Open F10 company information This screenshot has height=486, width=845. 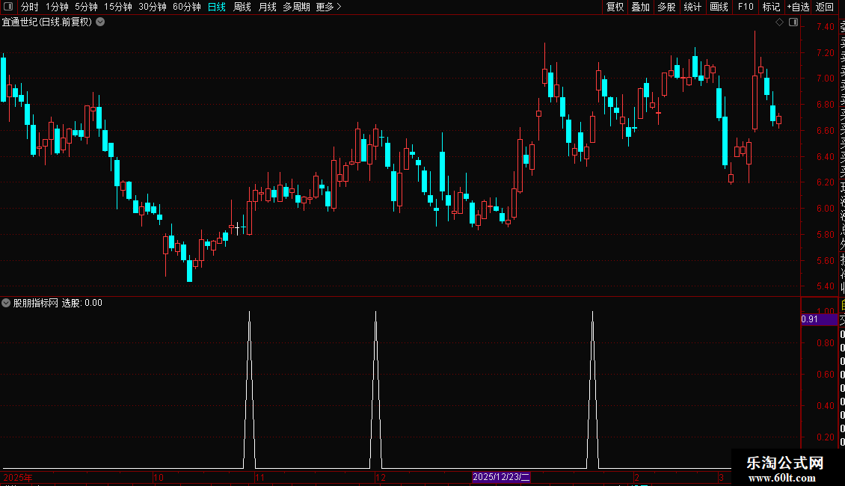pos(746,7)
